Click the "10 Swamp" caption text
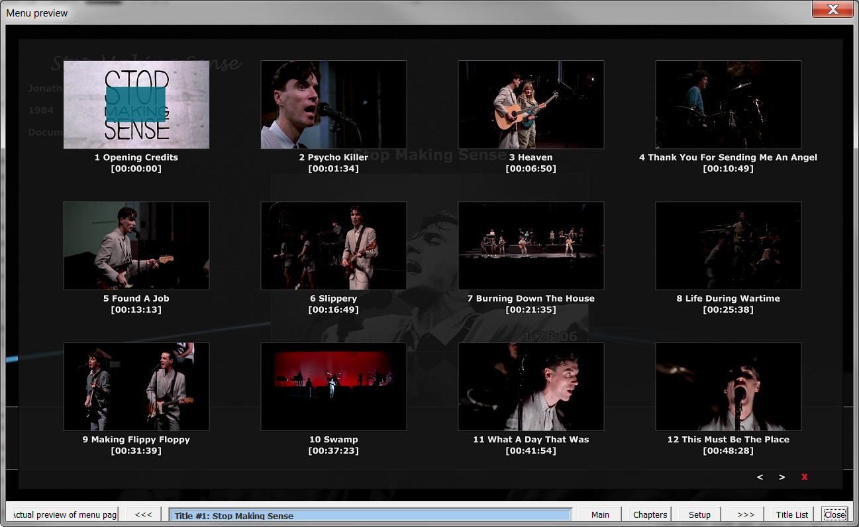This screenshot has width=859, height=527. 334,439
